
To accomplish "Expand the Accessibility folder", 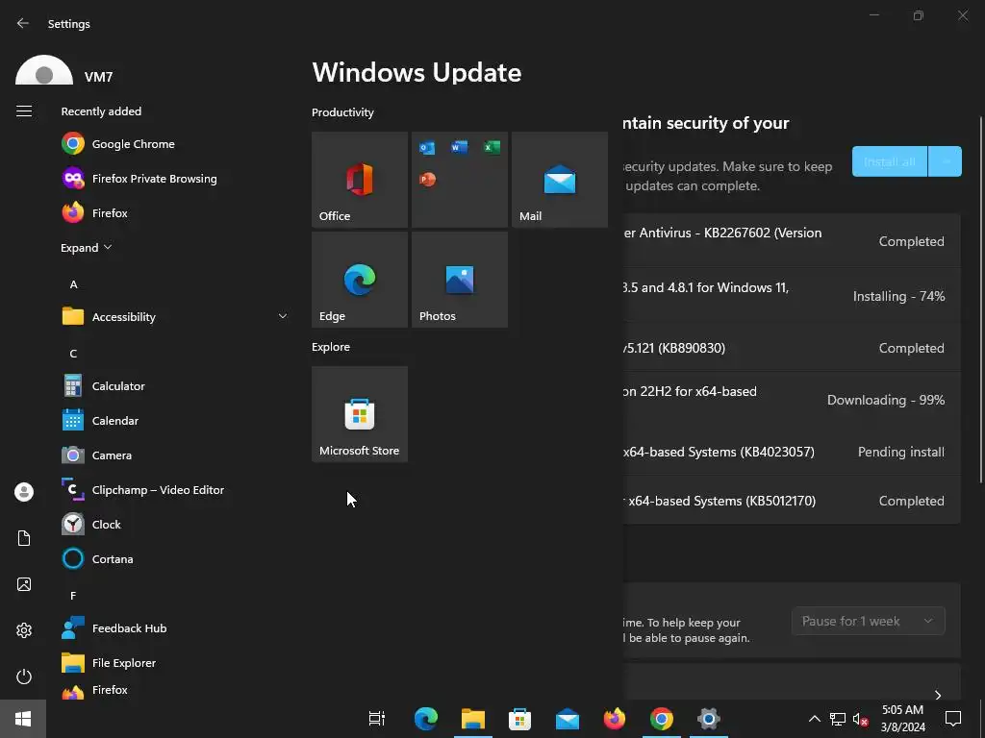I will click(174, 316).
